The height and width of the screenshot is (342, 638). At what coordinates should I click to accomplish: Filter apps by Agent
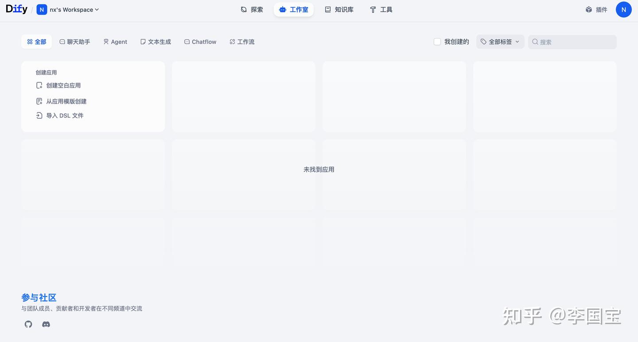[x=115, y=42]
